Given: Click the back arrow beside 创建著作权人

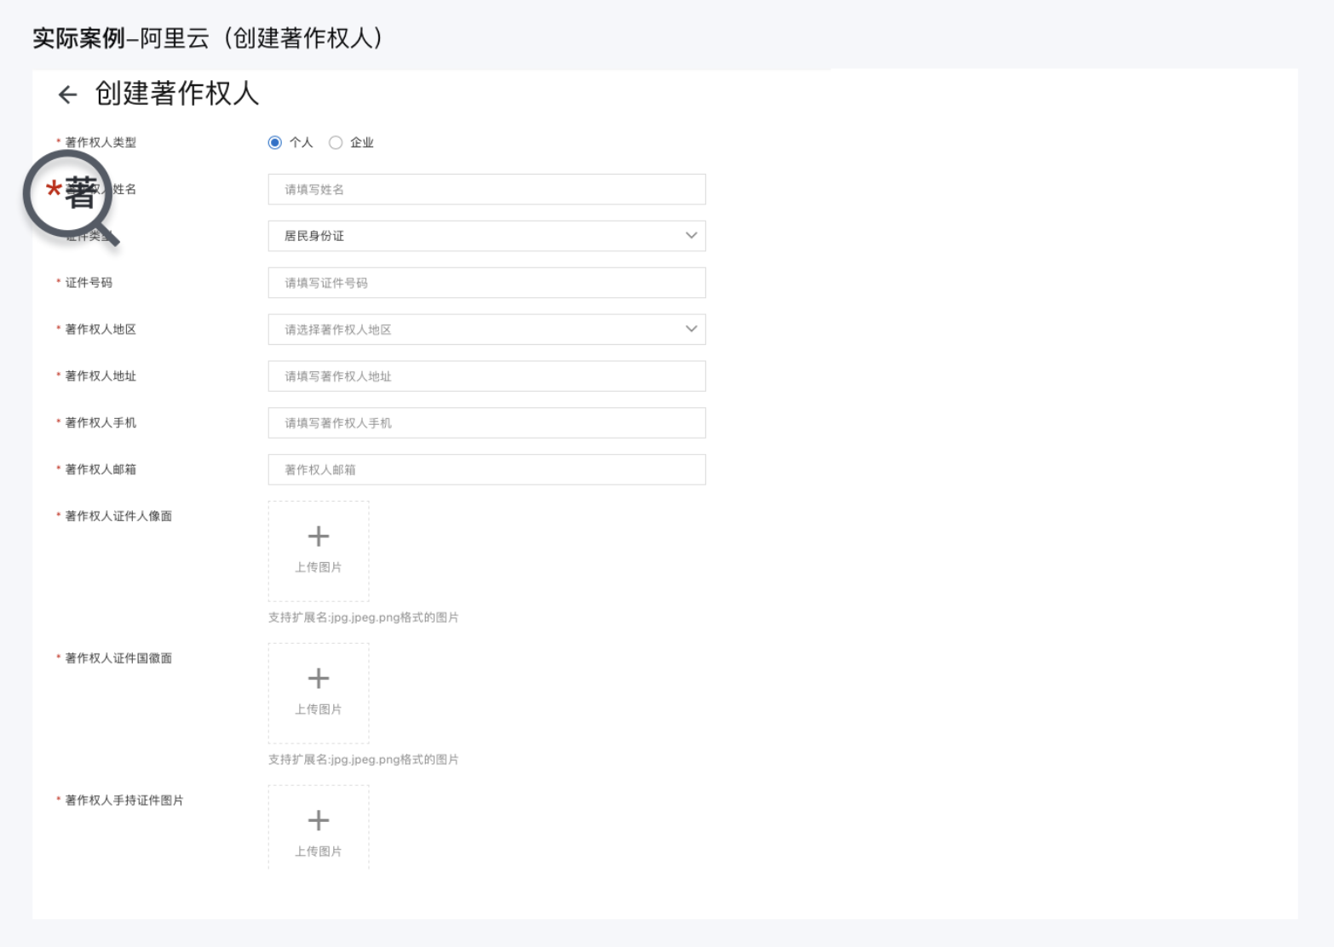Looking at the screenshot, I should pyautogui.click(x=67, y=95).
